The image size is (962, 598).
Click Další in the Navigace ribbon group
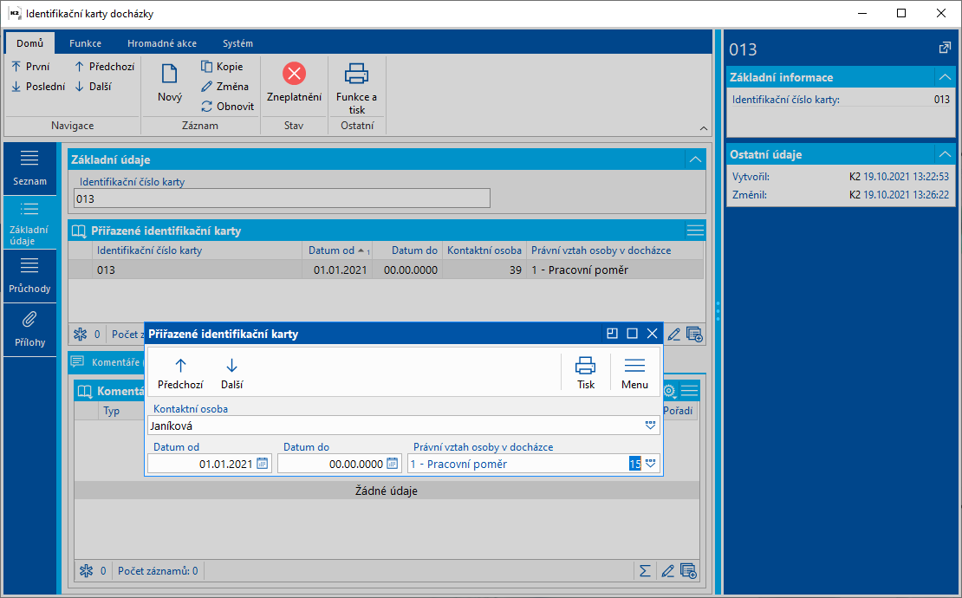(94, 87)
